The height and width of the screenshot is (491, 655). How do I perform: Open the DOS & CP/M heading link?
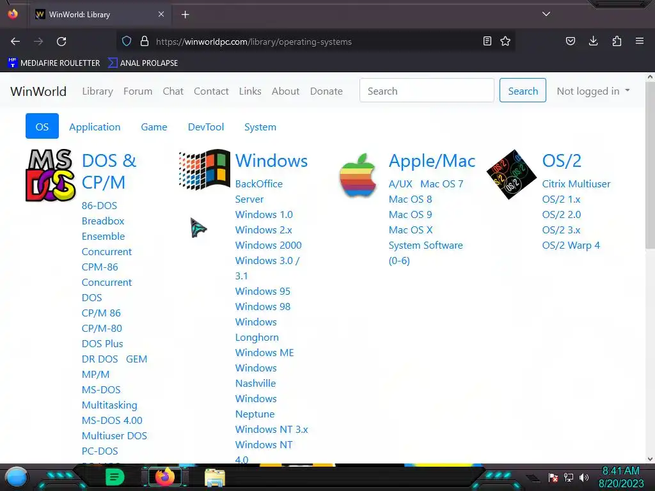pos(109,171)
